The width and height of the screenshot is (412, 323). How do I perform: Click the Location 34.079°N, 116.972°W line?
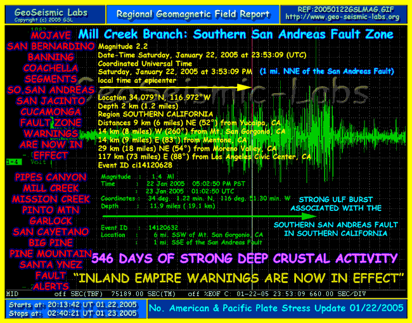(x=154, y=98)
